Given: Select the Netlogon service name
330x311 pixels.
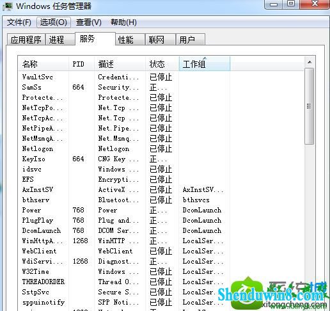Looking at the screenshot, I should coord(38,148).
